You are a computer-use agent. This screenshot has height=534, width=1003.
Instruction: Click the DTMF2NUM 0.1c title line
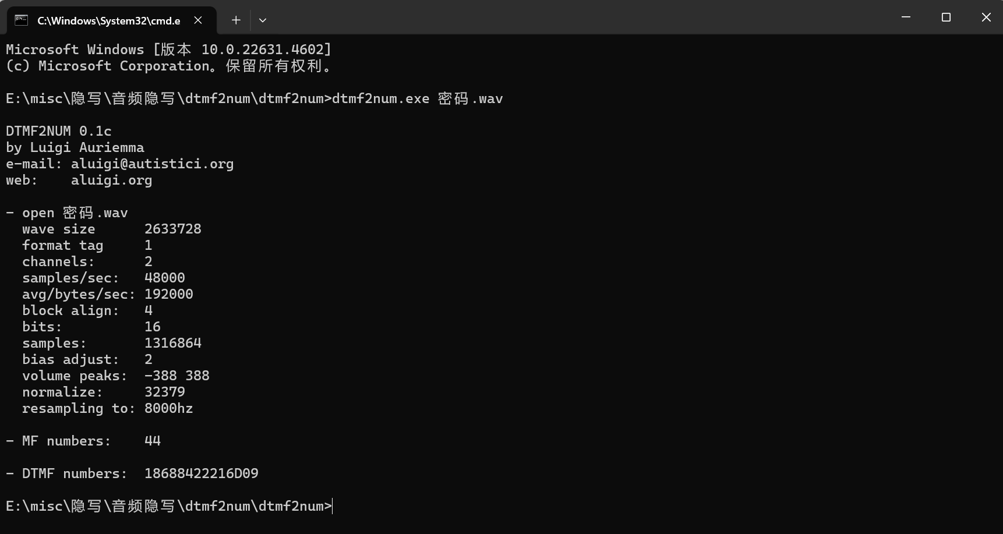(59, 131)
